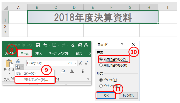Screen dimensions: 180x103
Task: Click the shapes icon next to the printer icon
Action: 86,45
